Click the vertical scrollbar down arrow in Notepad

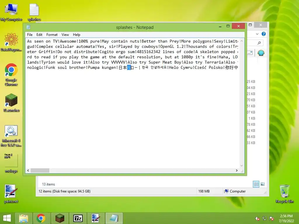(241, 166)
